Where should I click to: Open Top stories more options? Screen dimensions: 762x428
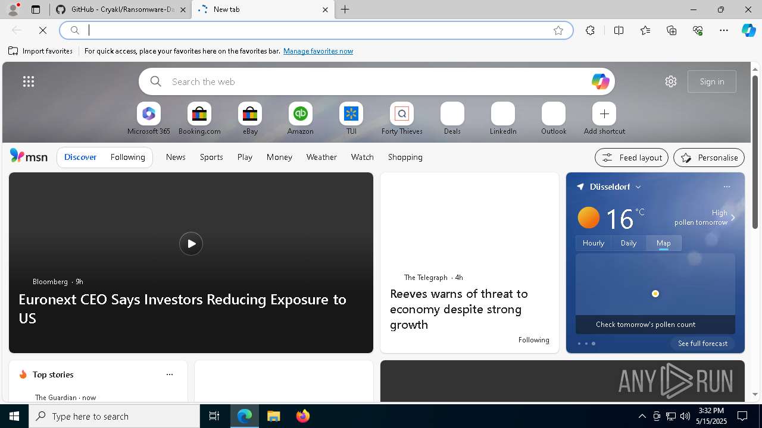(170, 374)
